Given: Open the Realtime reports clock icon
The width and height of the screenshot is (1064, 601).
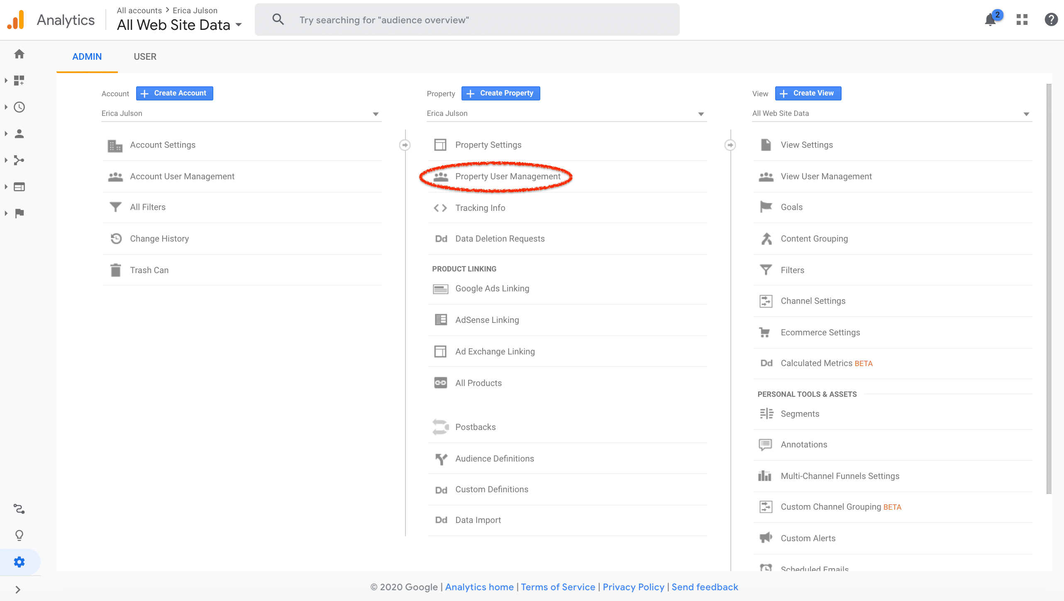Looking at the screenshot, I should [20, 107].
